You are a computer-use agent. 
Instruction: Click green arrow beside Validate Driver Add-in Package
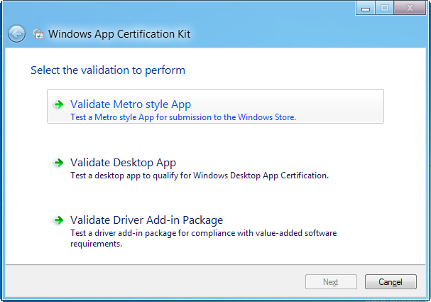click(58, 220)
